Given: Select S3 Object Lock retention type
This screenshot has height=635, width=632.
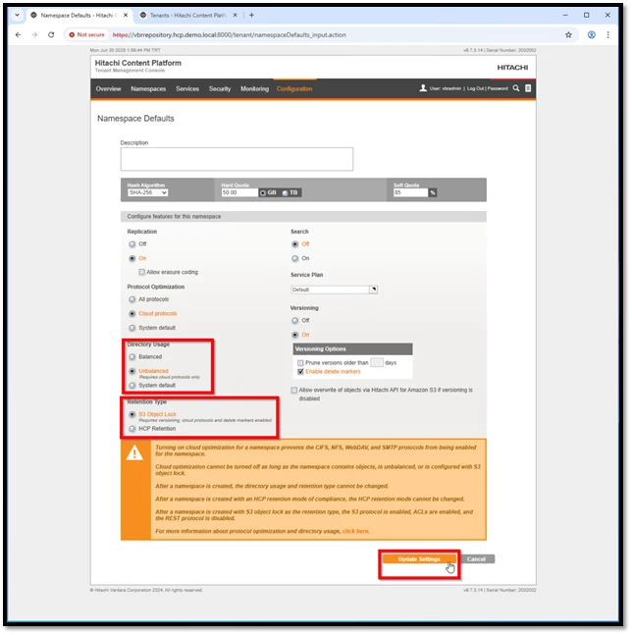Looking at the screenshot, I should [x=132, y=415].
